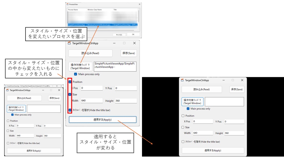Click Target Window button in left window
This screenshot has height=159, width=284.
pyautogui.click(x=16, y=109)
